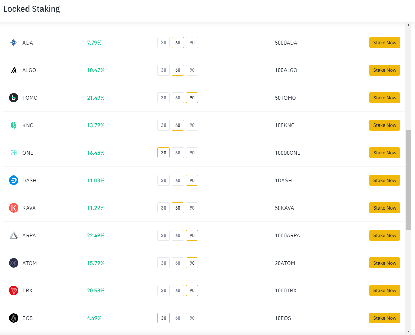
Task: Select 60-day duration for ARPA
Action: click(178, 235)
